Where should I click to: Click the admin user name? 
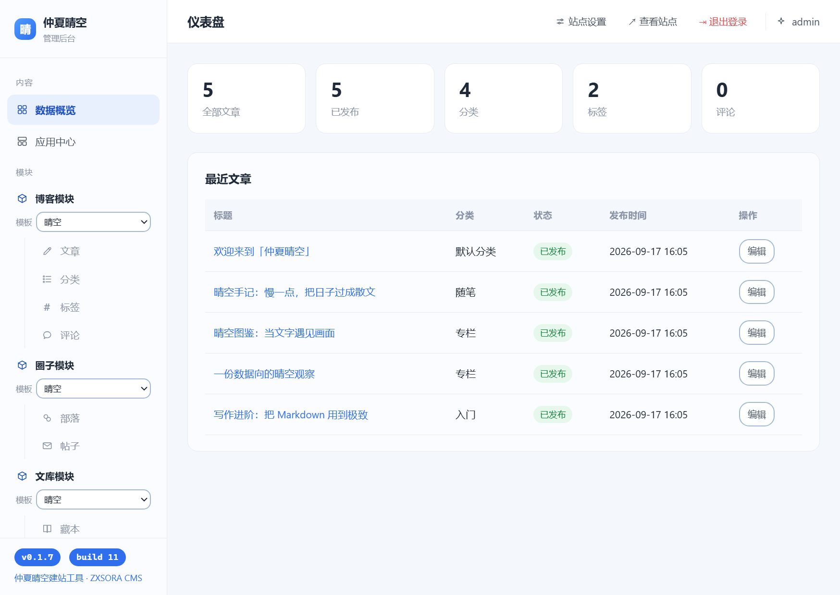pyautogui.click(x=805, y=22)
